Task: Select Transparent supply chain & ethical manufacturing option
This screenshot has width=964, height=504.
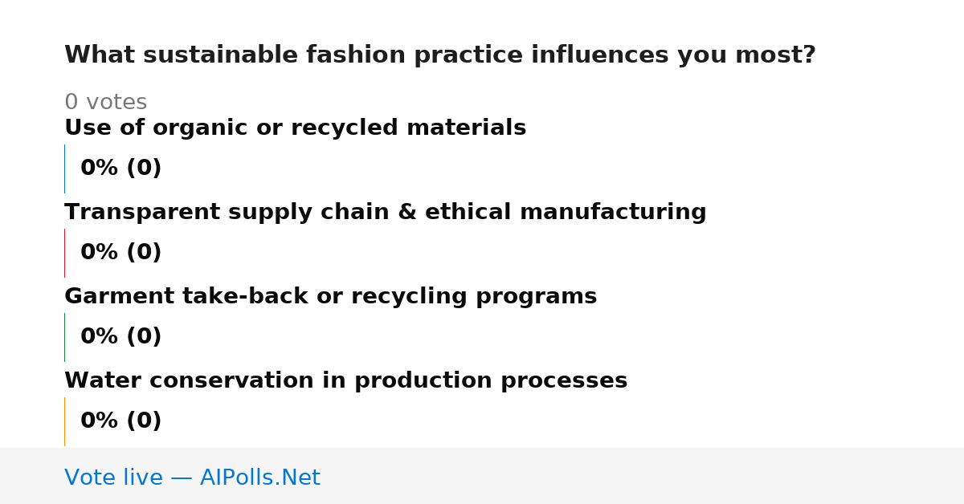Action: 386,213
